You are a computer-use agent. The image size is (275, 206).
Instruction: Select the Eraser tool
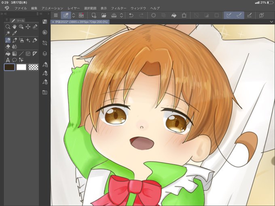[8, 46]
